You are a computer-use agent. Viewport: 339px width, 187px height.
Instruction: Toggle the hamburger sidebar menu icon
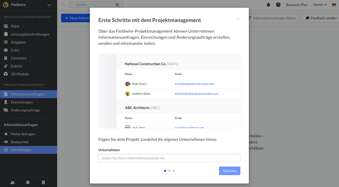63,5
